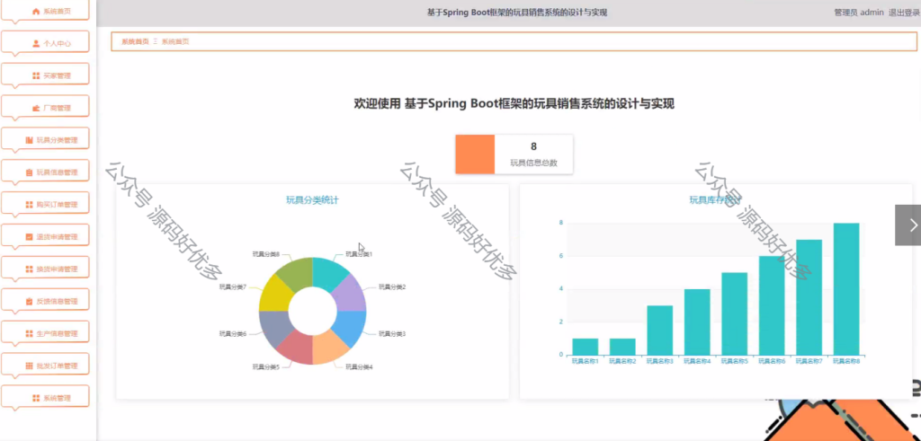Open the 系统管理 menu

pos(45,398)
